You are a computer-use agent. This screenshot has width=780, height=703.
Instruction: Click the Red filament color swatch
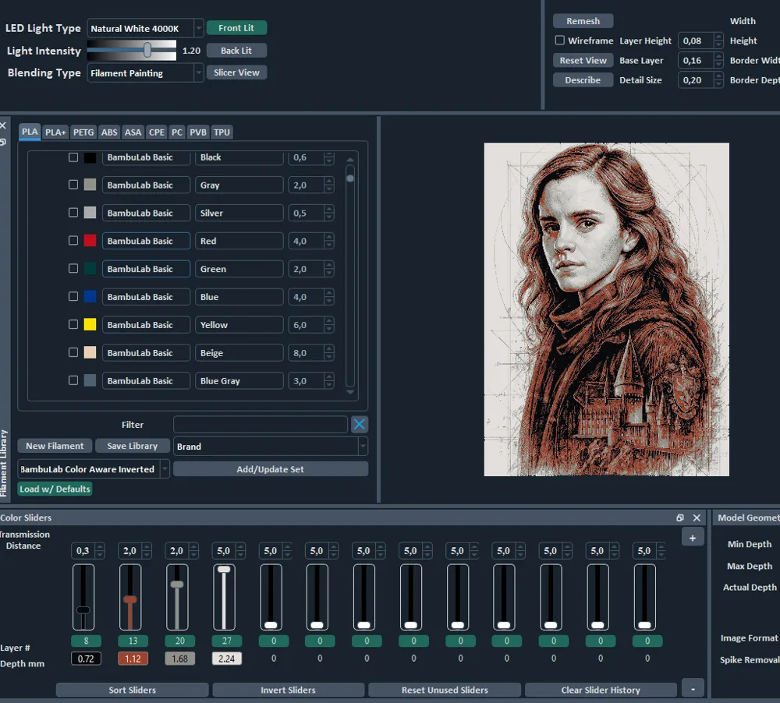90,240
